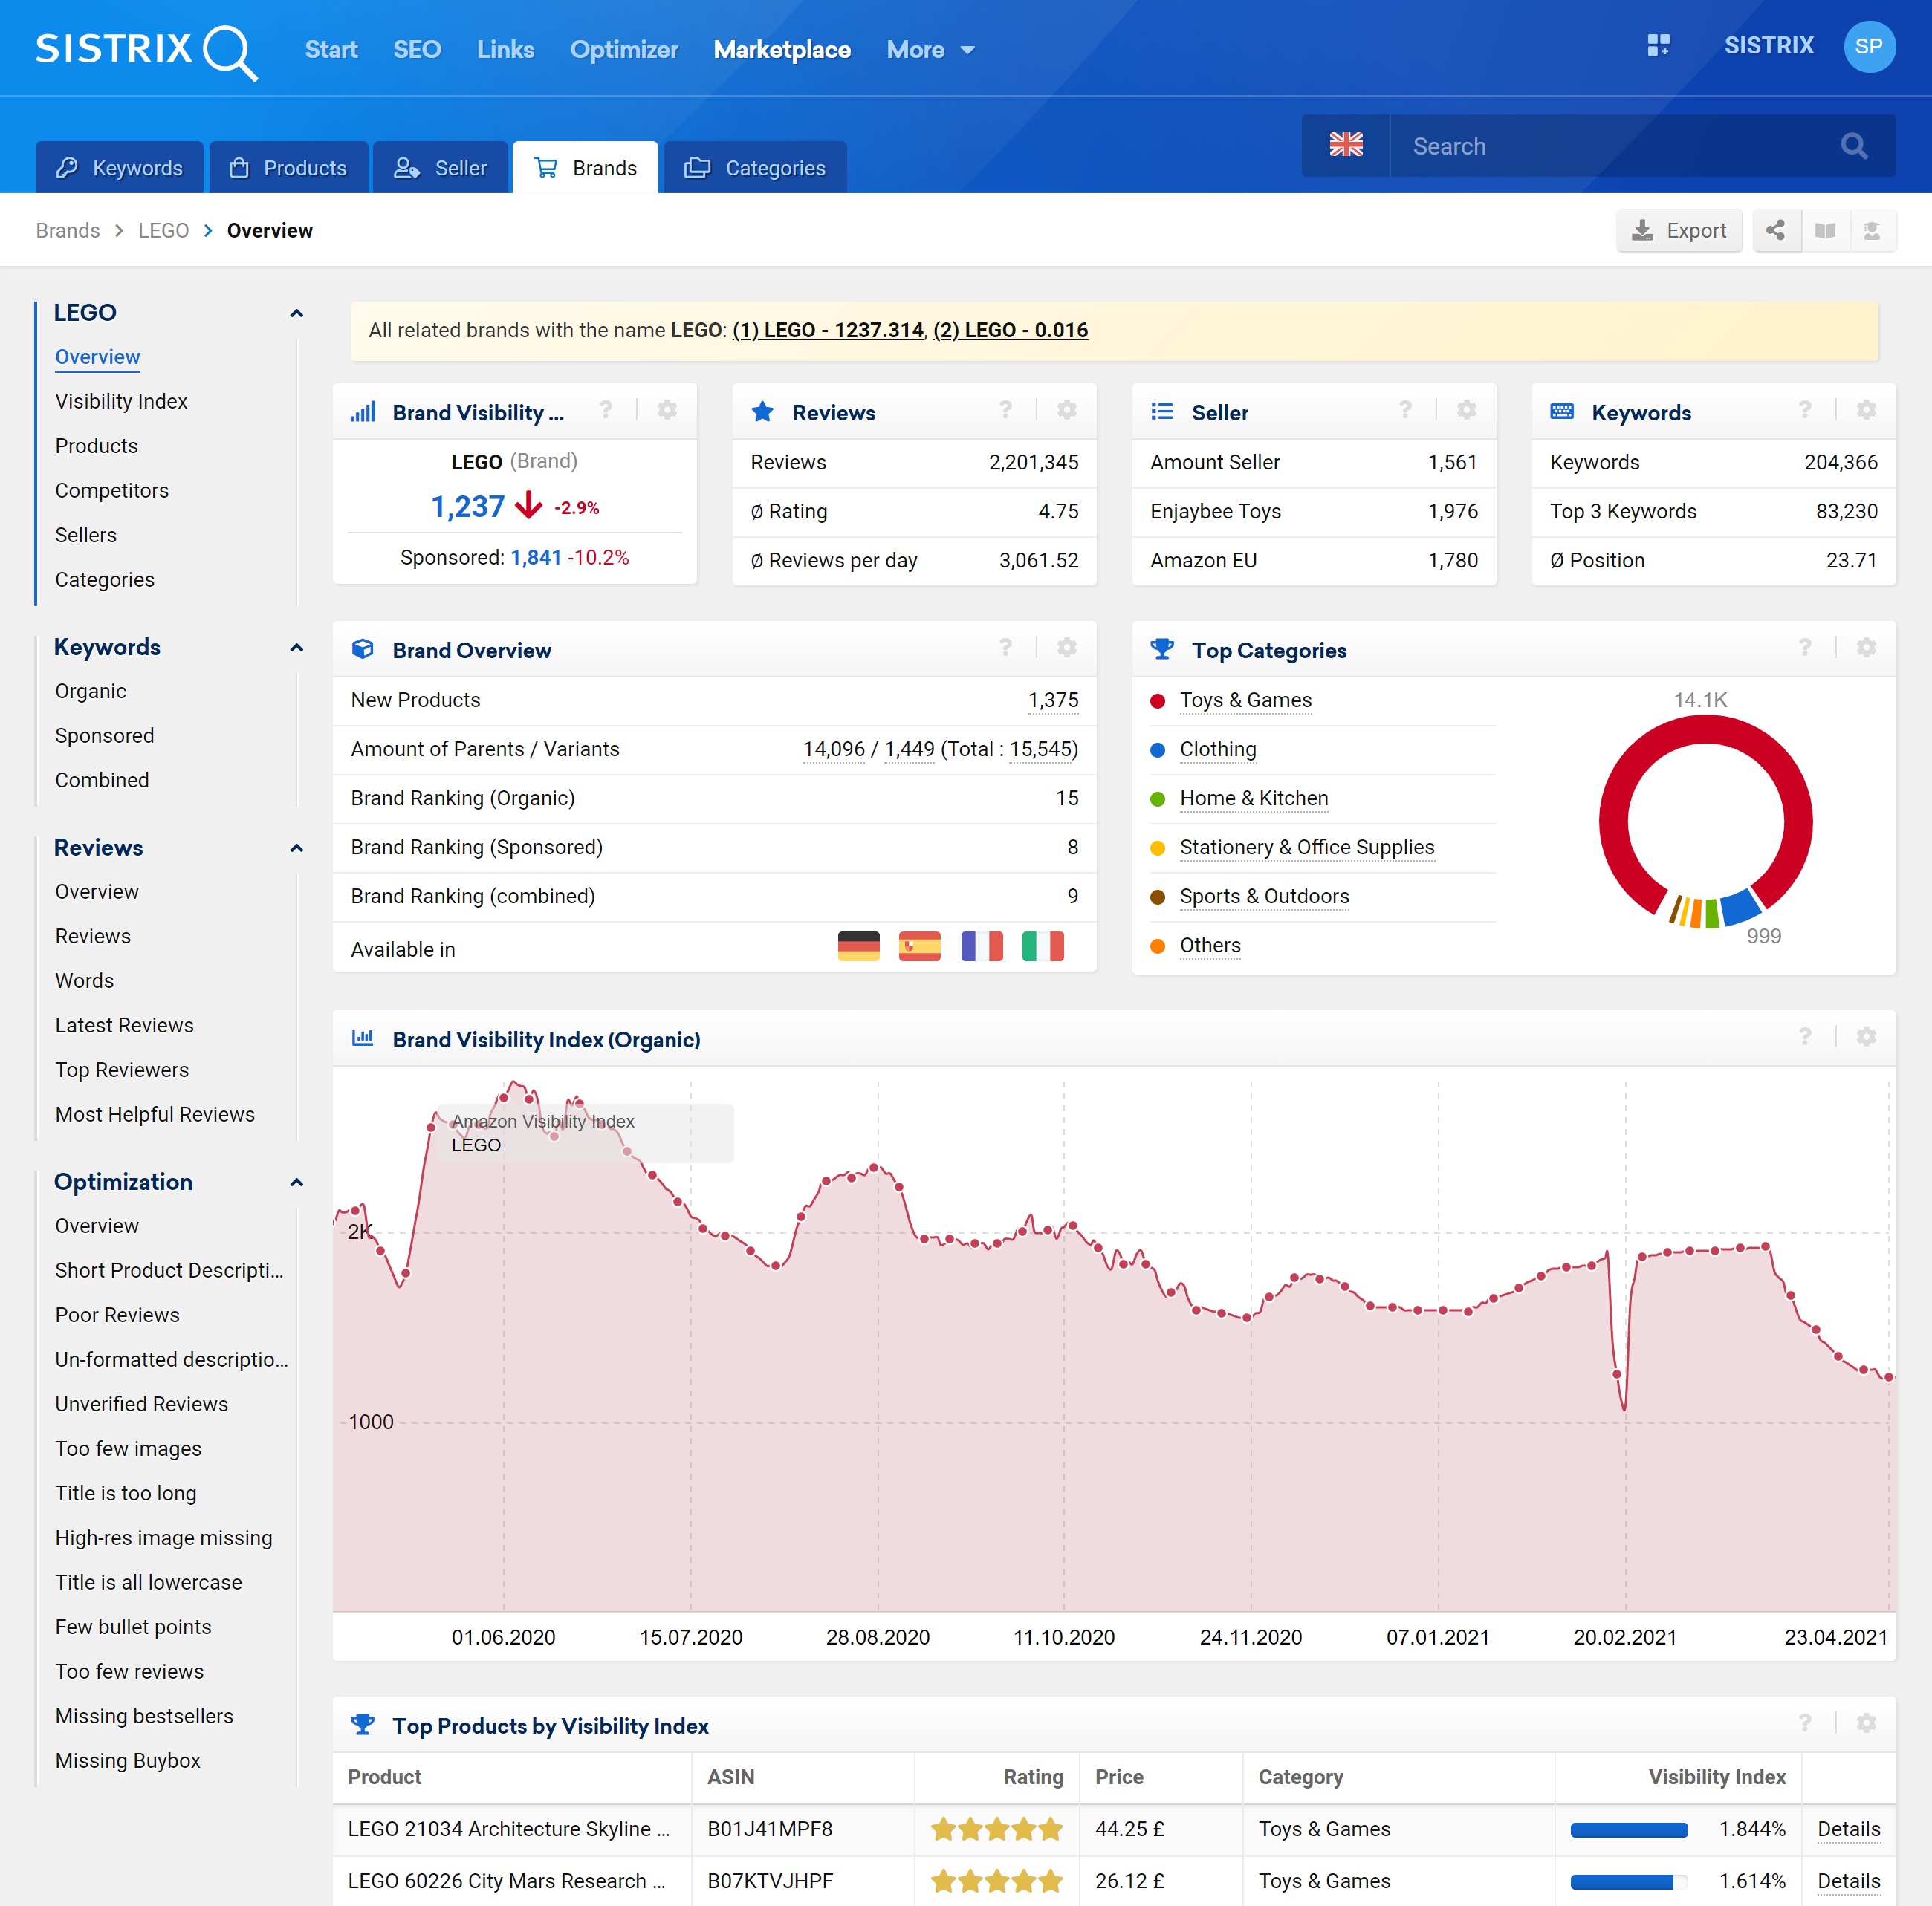Collapse the Keywords sidebar section
The height and width of the screenshot is (1906, 1932).
point(296,648)
